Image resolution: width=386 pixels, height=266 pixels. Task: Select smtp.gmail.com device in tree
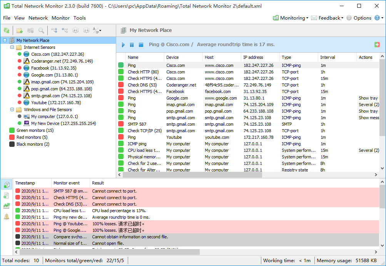point(61,96)
